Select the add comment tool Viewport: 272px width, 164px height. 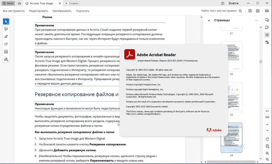point(6,29)
